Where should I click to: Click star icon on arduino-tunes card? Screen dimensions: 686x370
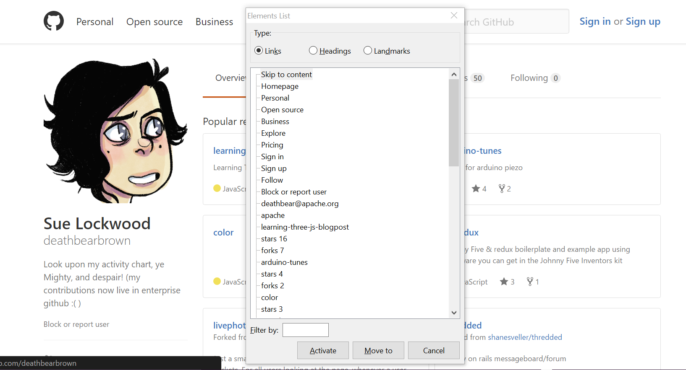[476, 189]
